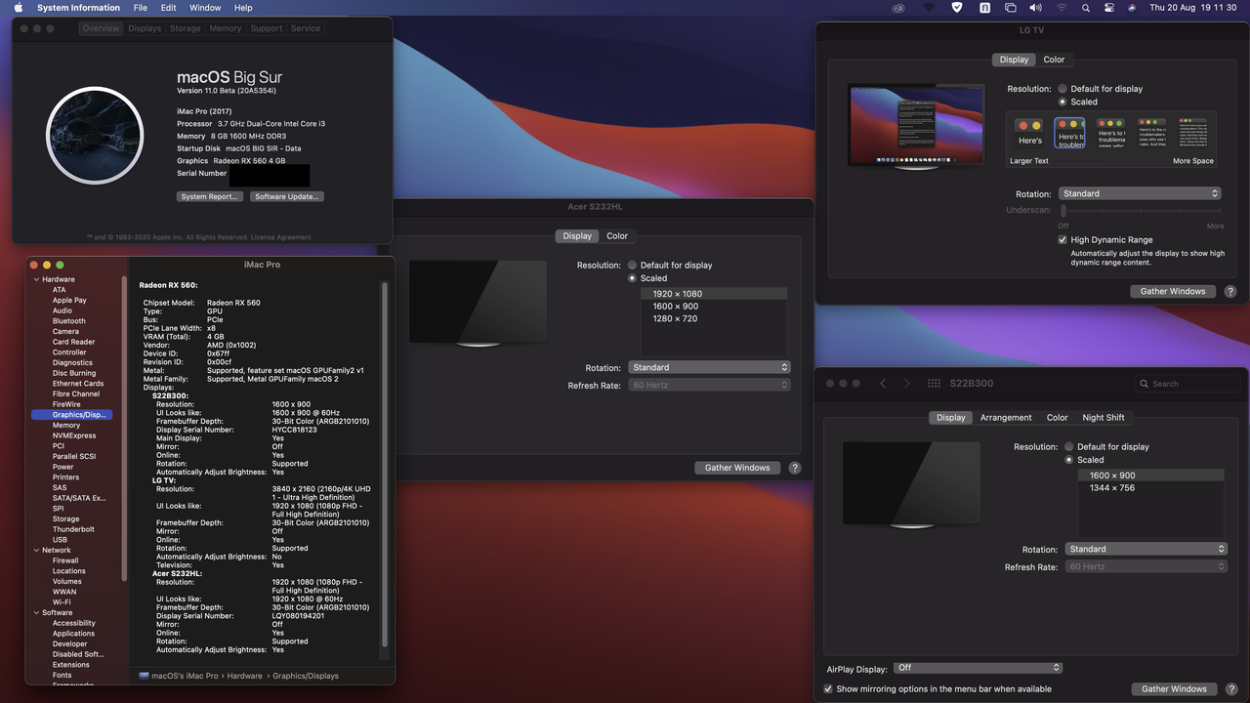Open Refresh Rate dropdown in S22B300 window
Image resolution: width=1250 pixels, height=703 pixels.
tap(1146, 566)
